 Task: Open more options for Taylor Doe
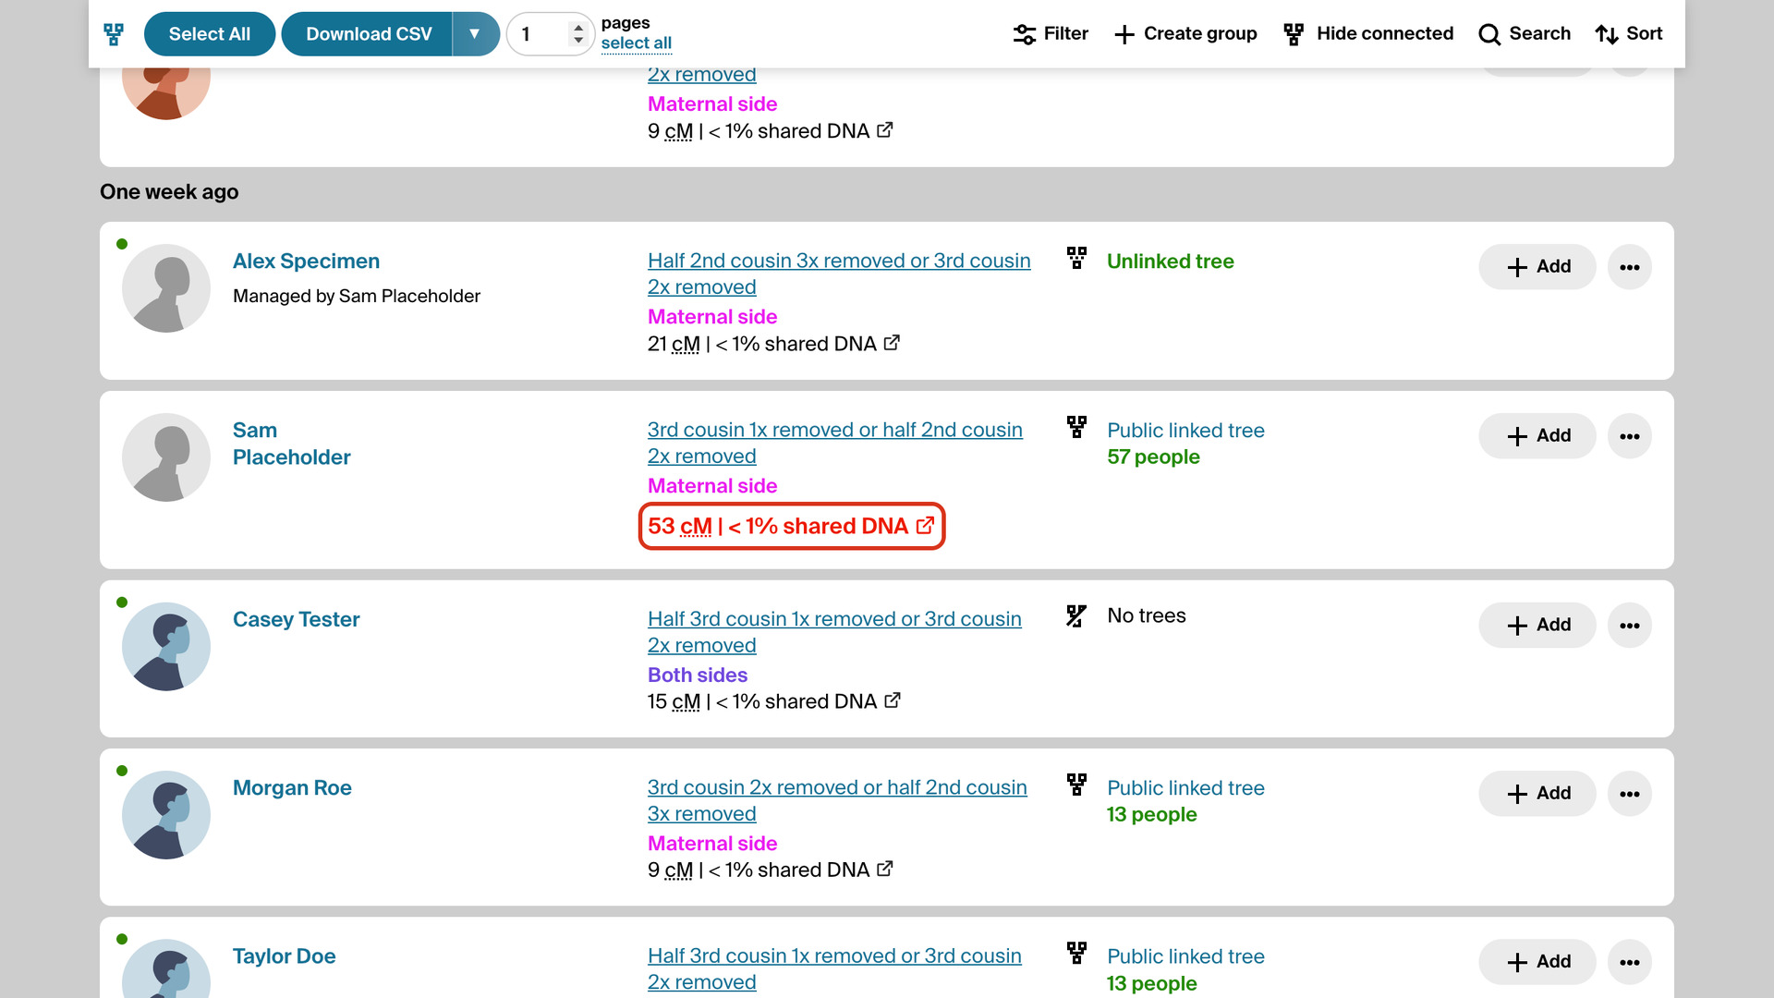1630,962
